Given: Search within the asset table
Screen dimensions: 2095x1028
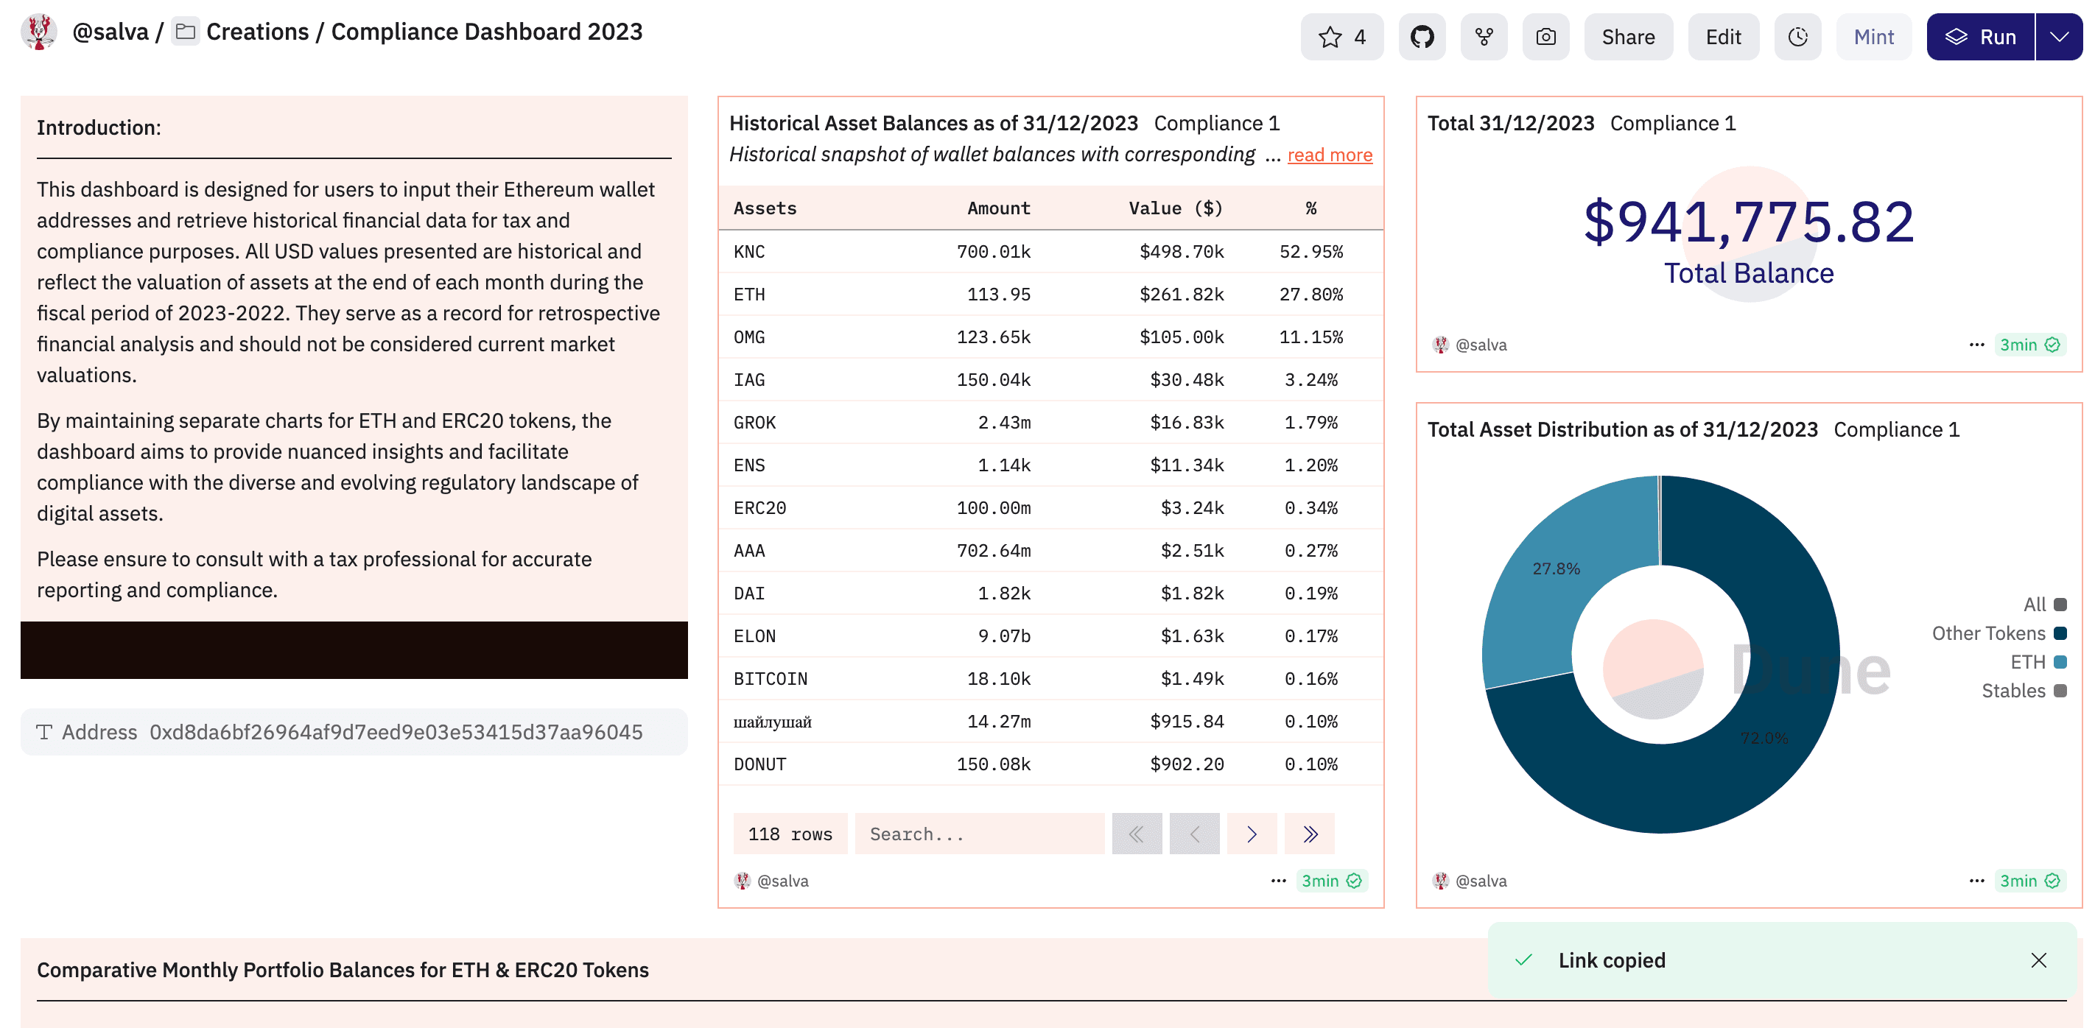Looking at the screenshot, I should [x=978, y=833].
